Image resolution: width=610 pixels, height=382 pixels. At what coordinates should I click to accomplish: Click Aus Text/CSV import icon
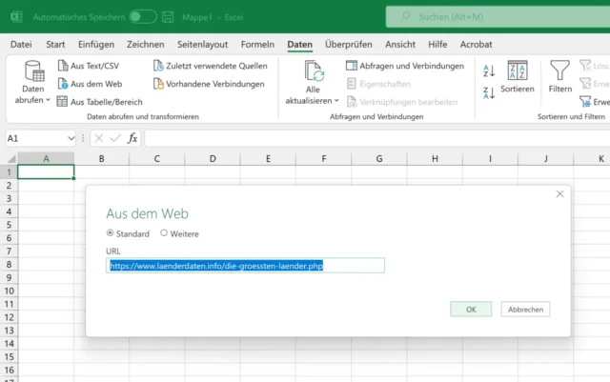63,66
